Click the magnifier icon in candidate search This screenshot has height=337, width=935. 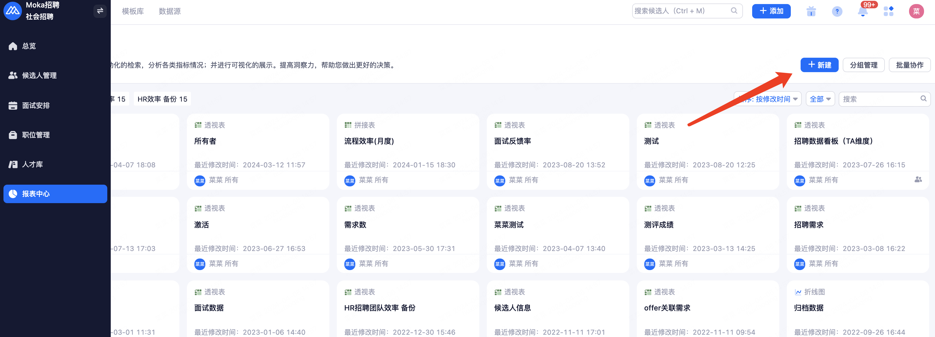[734, 11]
